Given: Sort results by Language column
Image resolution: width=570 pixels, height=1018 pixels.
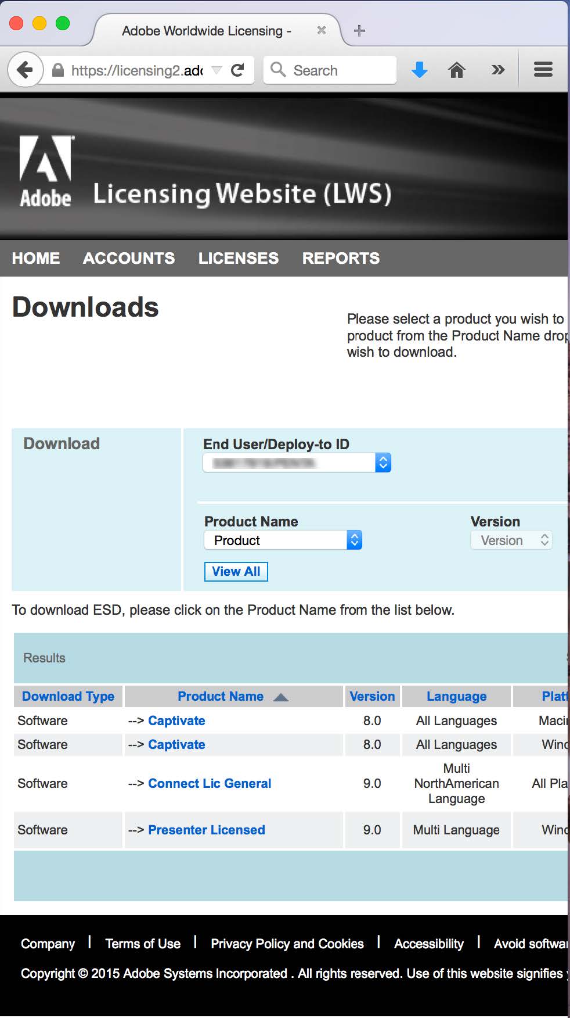Looking at the screenshot, I should pyautogui.click(x=457, y=696).
